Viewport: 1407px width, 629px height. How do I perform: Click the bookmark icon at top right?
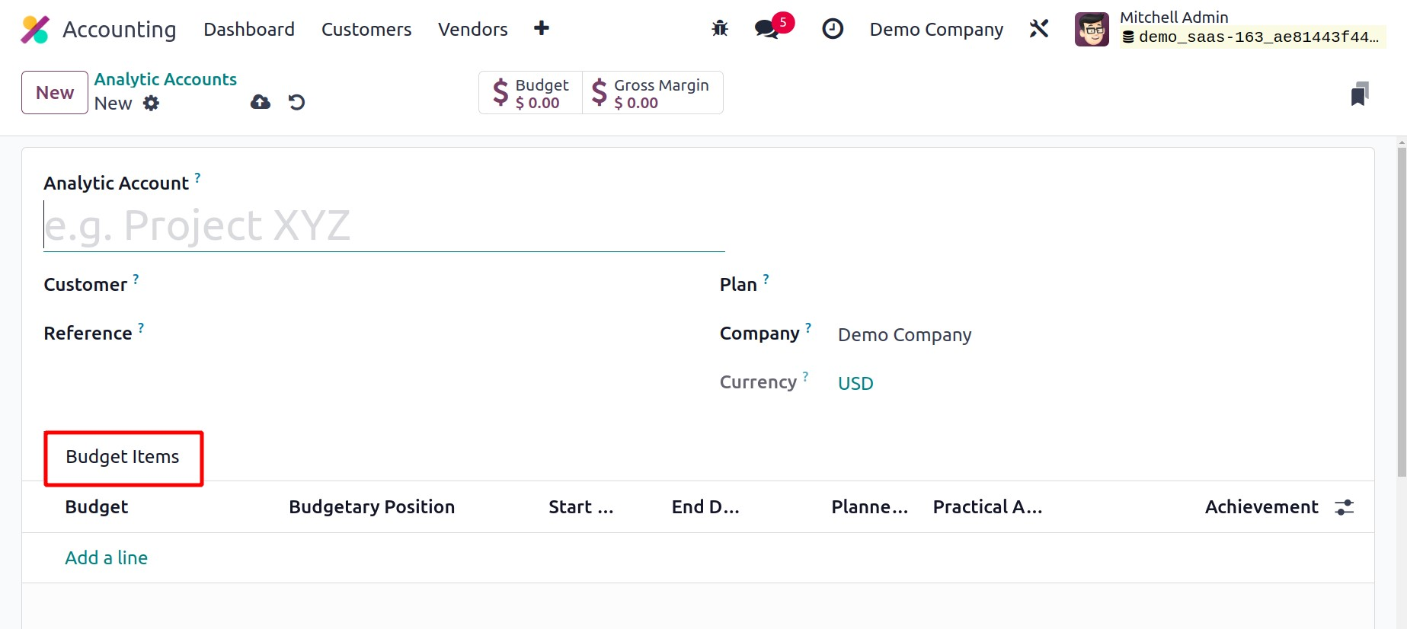click(x=1359, y=94)
